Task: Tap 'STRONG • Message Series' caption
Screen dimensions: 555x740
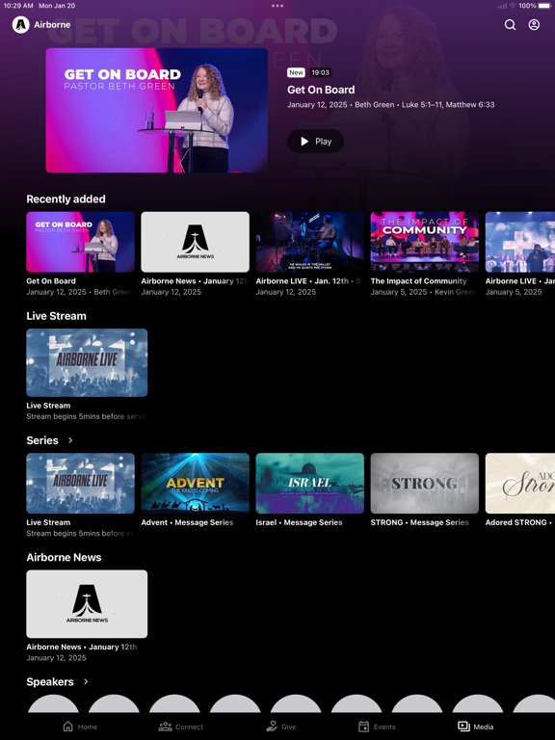Action: pos(419,522)
